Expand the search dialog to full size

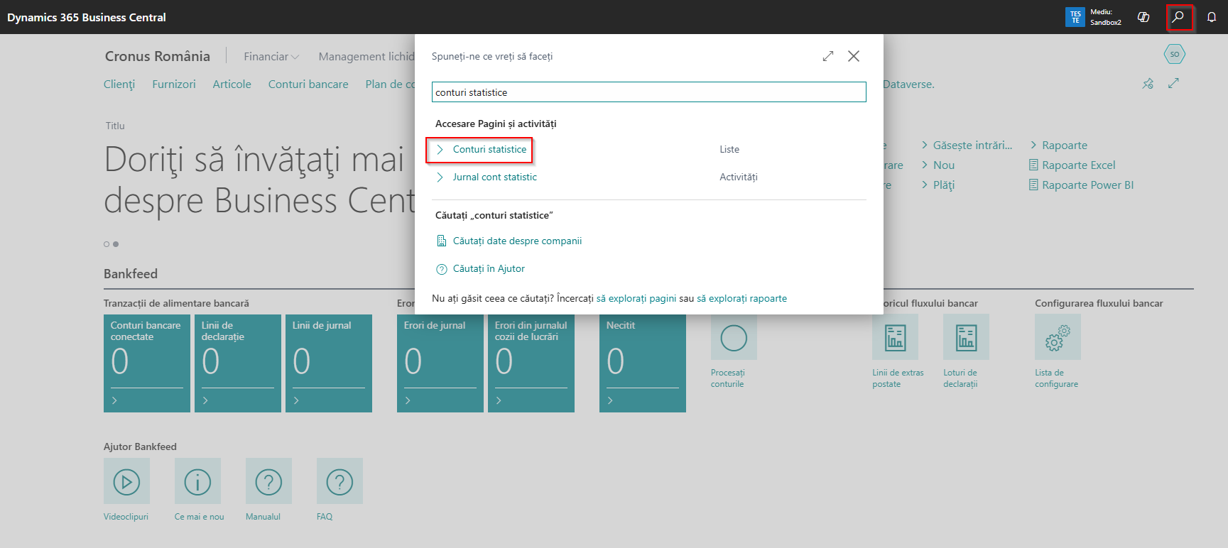(828, 56)
